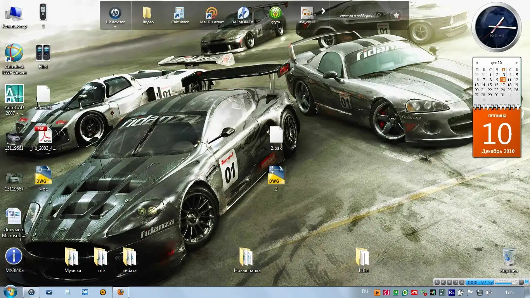Go to next month in calendar gadget
This screenshot has height=298, width=530.
point(516,62)
